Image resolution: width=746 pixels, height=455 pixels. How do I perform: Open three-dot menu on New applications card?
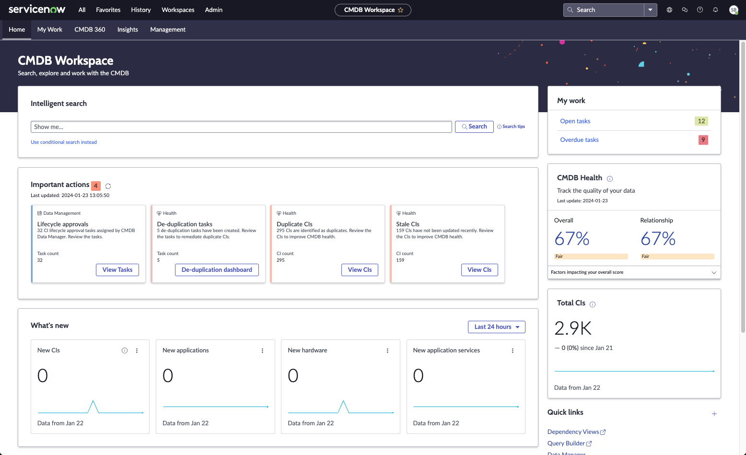[x=262, y=350]
